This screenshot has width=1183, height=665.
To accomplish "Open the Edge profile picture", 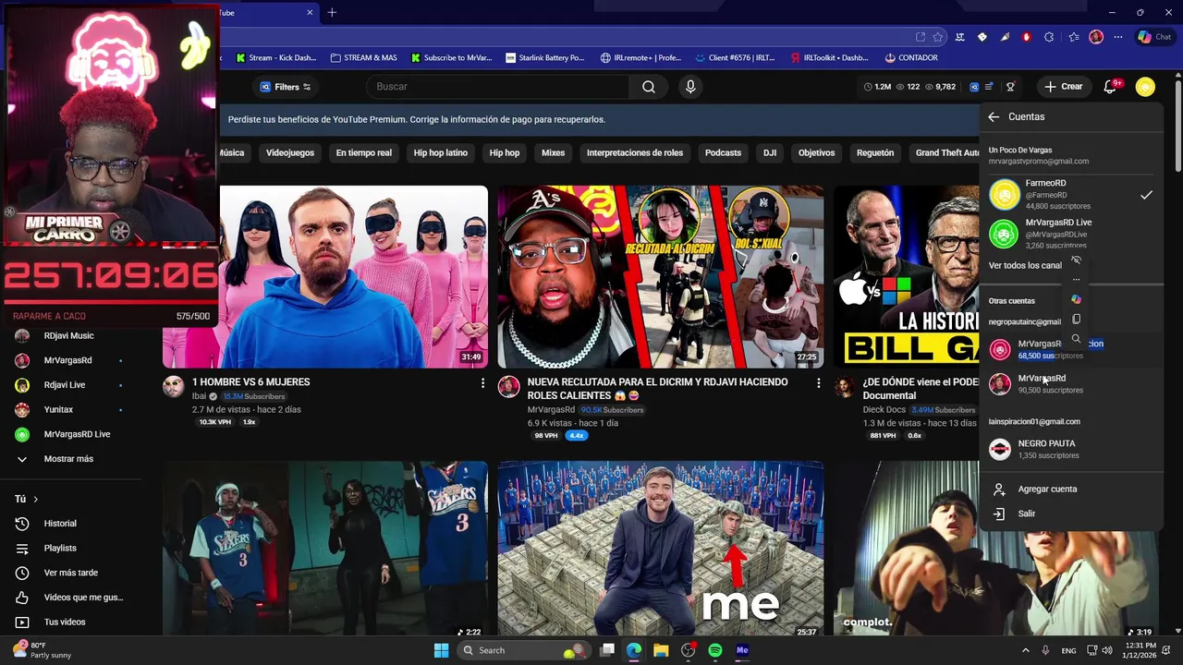I will [x=1096, y=37].
